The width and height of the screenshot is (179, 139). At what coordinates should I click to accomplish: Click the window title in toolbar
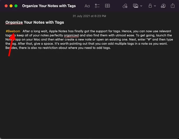[49, 6]
